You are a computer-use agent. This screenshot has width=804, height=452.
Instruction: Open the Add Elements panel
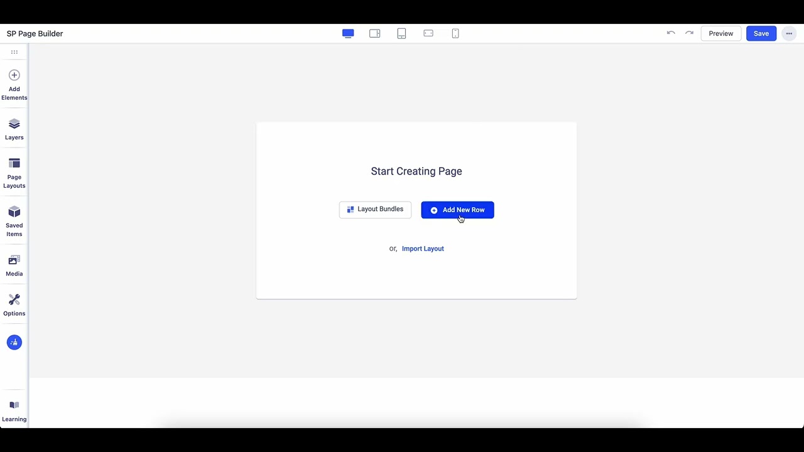(x=14, y=85)
